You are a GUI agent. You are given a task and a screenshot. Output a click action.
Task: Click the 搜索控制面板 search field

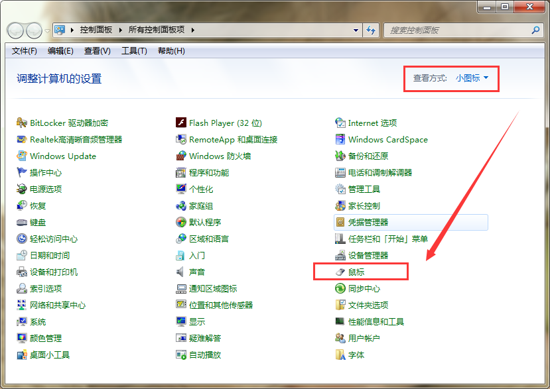[x=458, y=30]
